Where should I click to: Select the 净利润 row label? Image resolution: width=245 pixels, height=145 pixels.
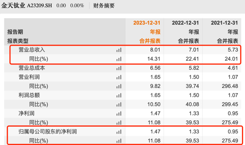click(x=26, y=113)
